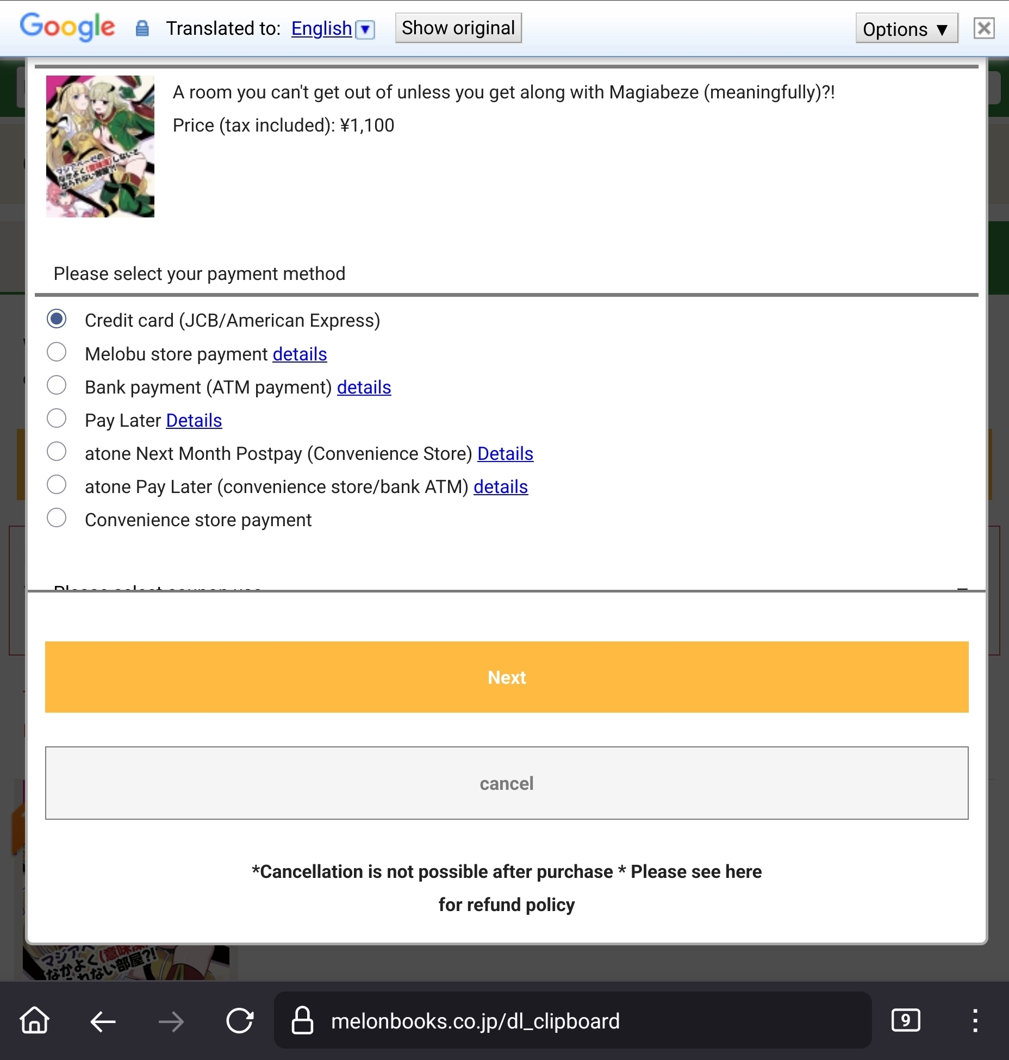Choose Bank payment (ATM payment) radio
This screenshot has width=1009, height=1060.
click(x=57, y=385)
